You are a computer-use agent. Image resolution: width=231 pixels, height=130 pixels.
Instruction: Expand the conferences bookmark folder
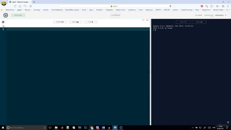pos(132,10)
